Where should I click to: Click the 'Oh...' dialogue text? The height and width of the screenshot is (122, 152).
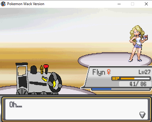click(x=16, y=105)
